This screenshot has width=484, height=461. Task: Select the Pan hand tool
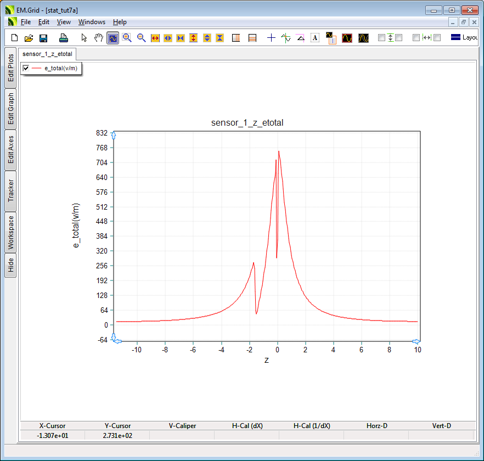click(99, 38)
